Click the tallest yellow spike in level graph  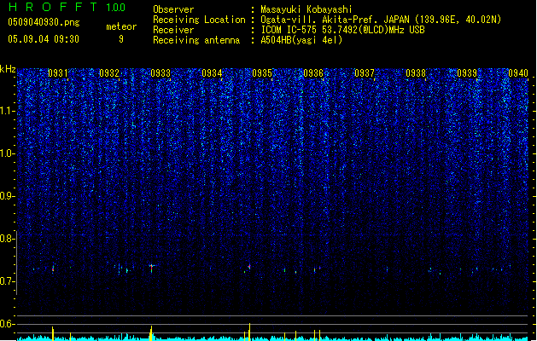249,332
